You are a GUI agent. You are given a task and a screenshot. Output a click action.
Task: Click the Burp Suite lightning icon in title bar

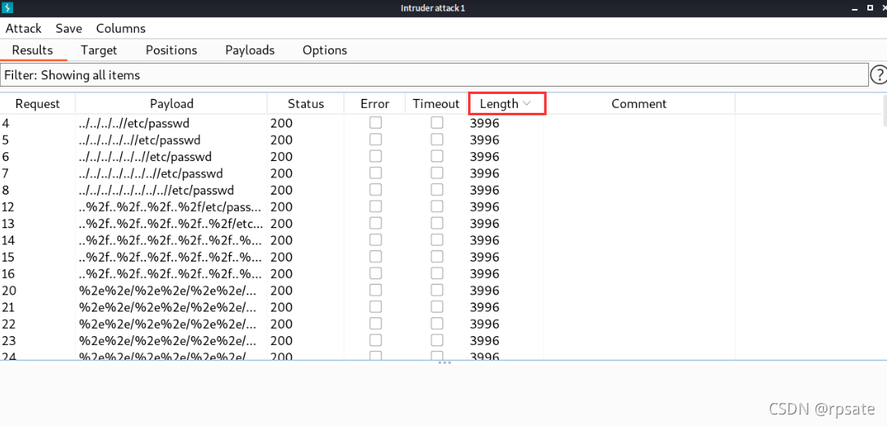coord(8,8)
